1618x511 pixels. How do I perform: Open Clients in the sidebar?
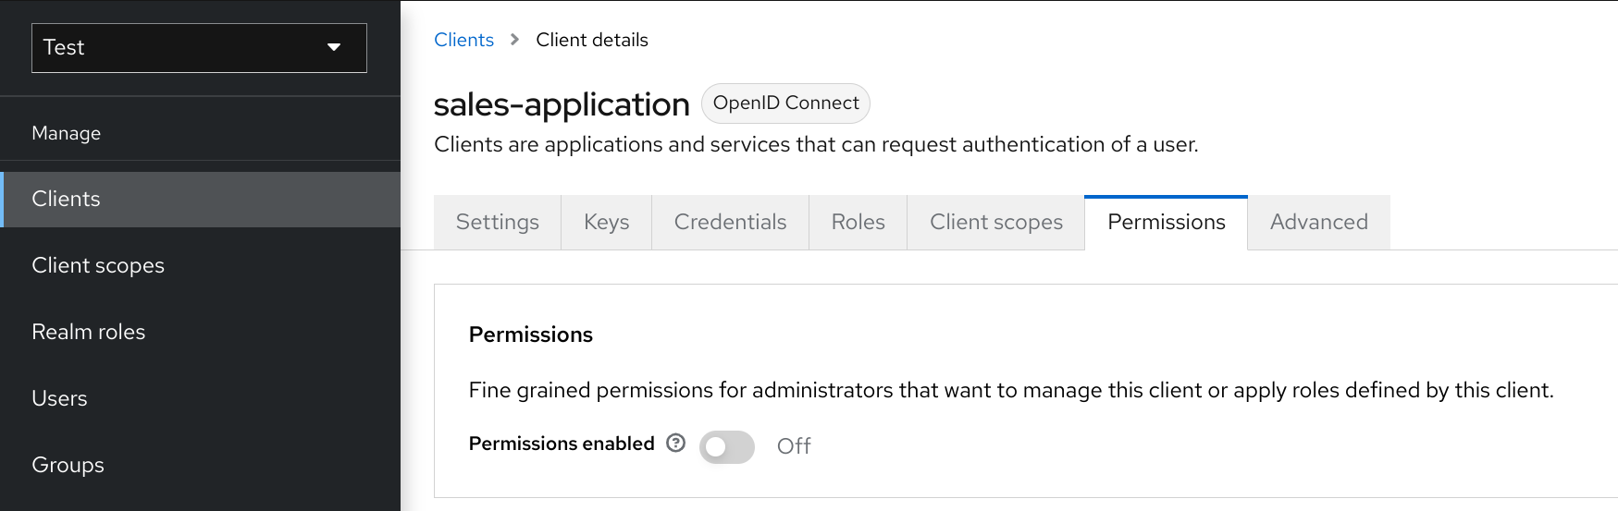click(66, 200)
